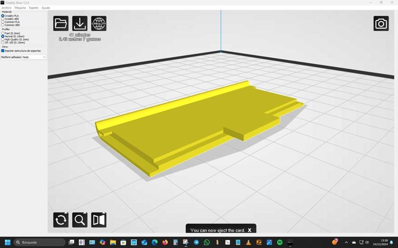Open WhatsApp from the taskbar

[x=206, y=243]
